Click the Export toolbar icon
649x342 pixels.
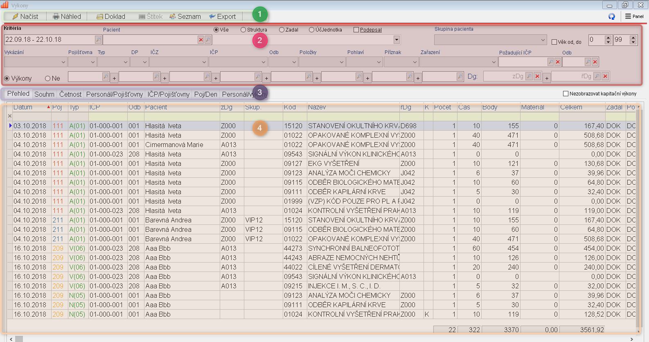tap(212, 16)
